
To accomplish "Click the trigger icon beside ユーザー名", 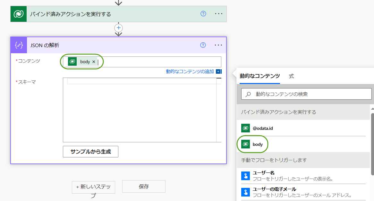I will (x=245, y=176).
